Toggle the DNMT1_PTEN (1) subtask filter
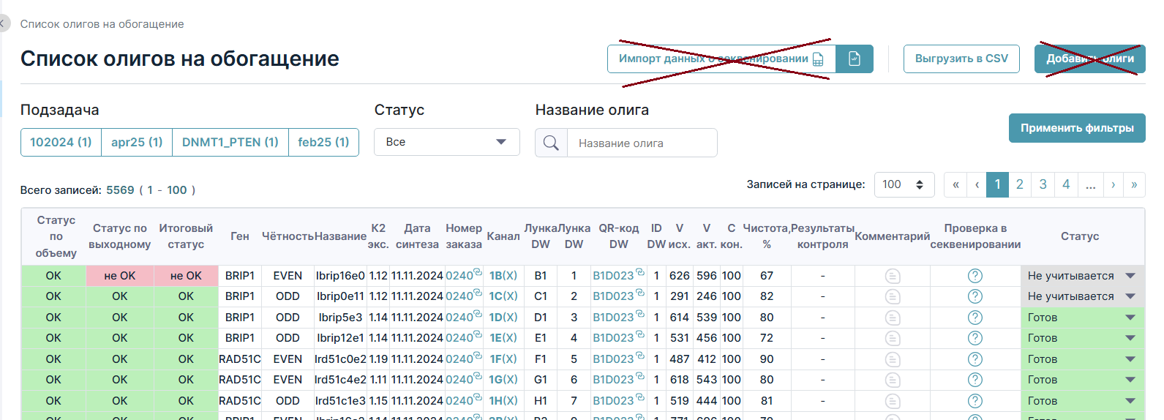This screenshot has width=1164, height=420. (230, 142)
